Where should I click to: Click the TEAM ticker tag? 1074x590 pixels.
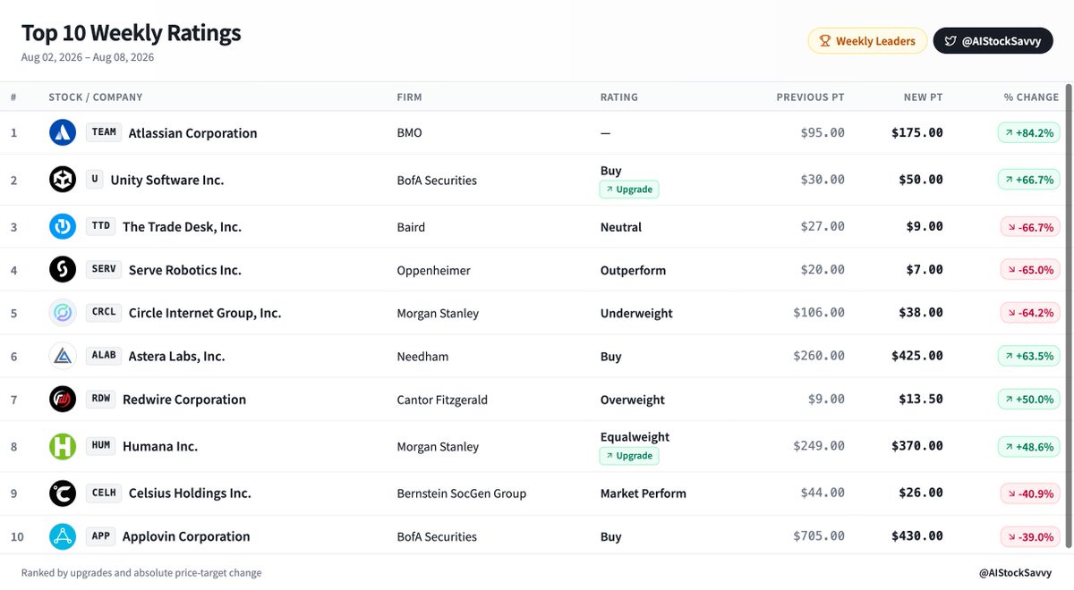(x=104, y=132)
